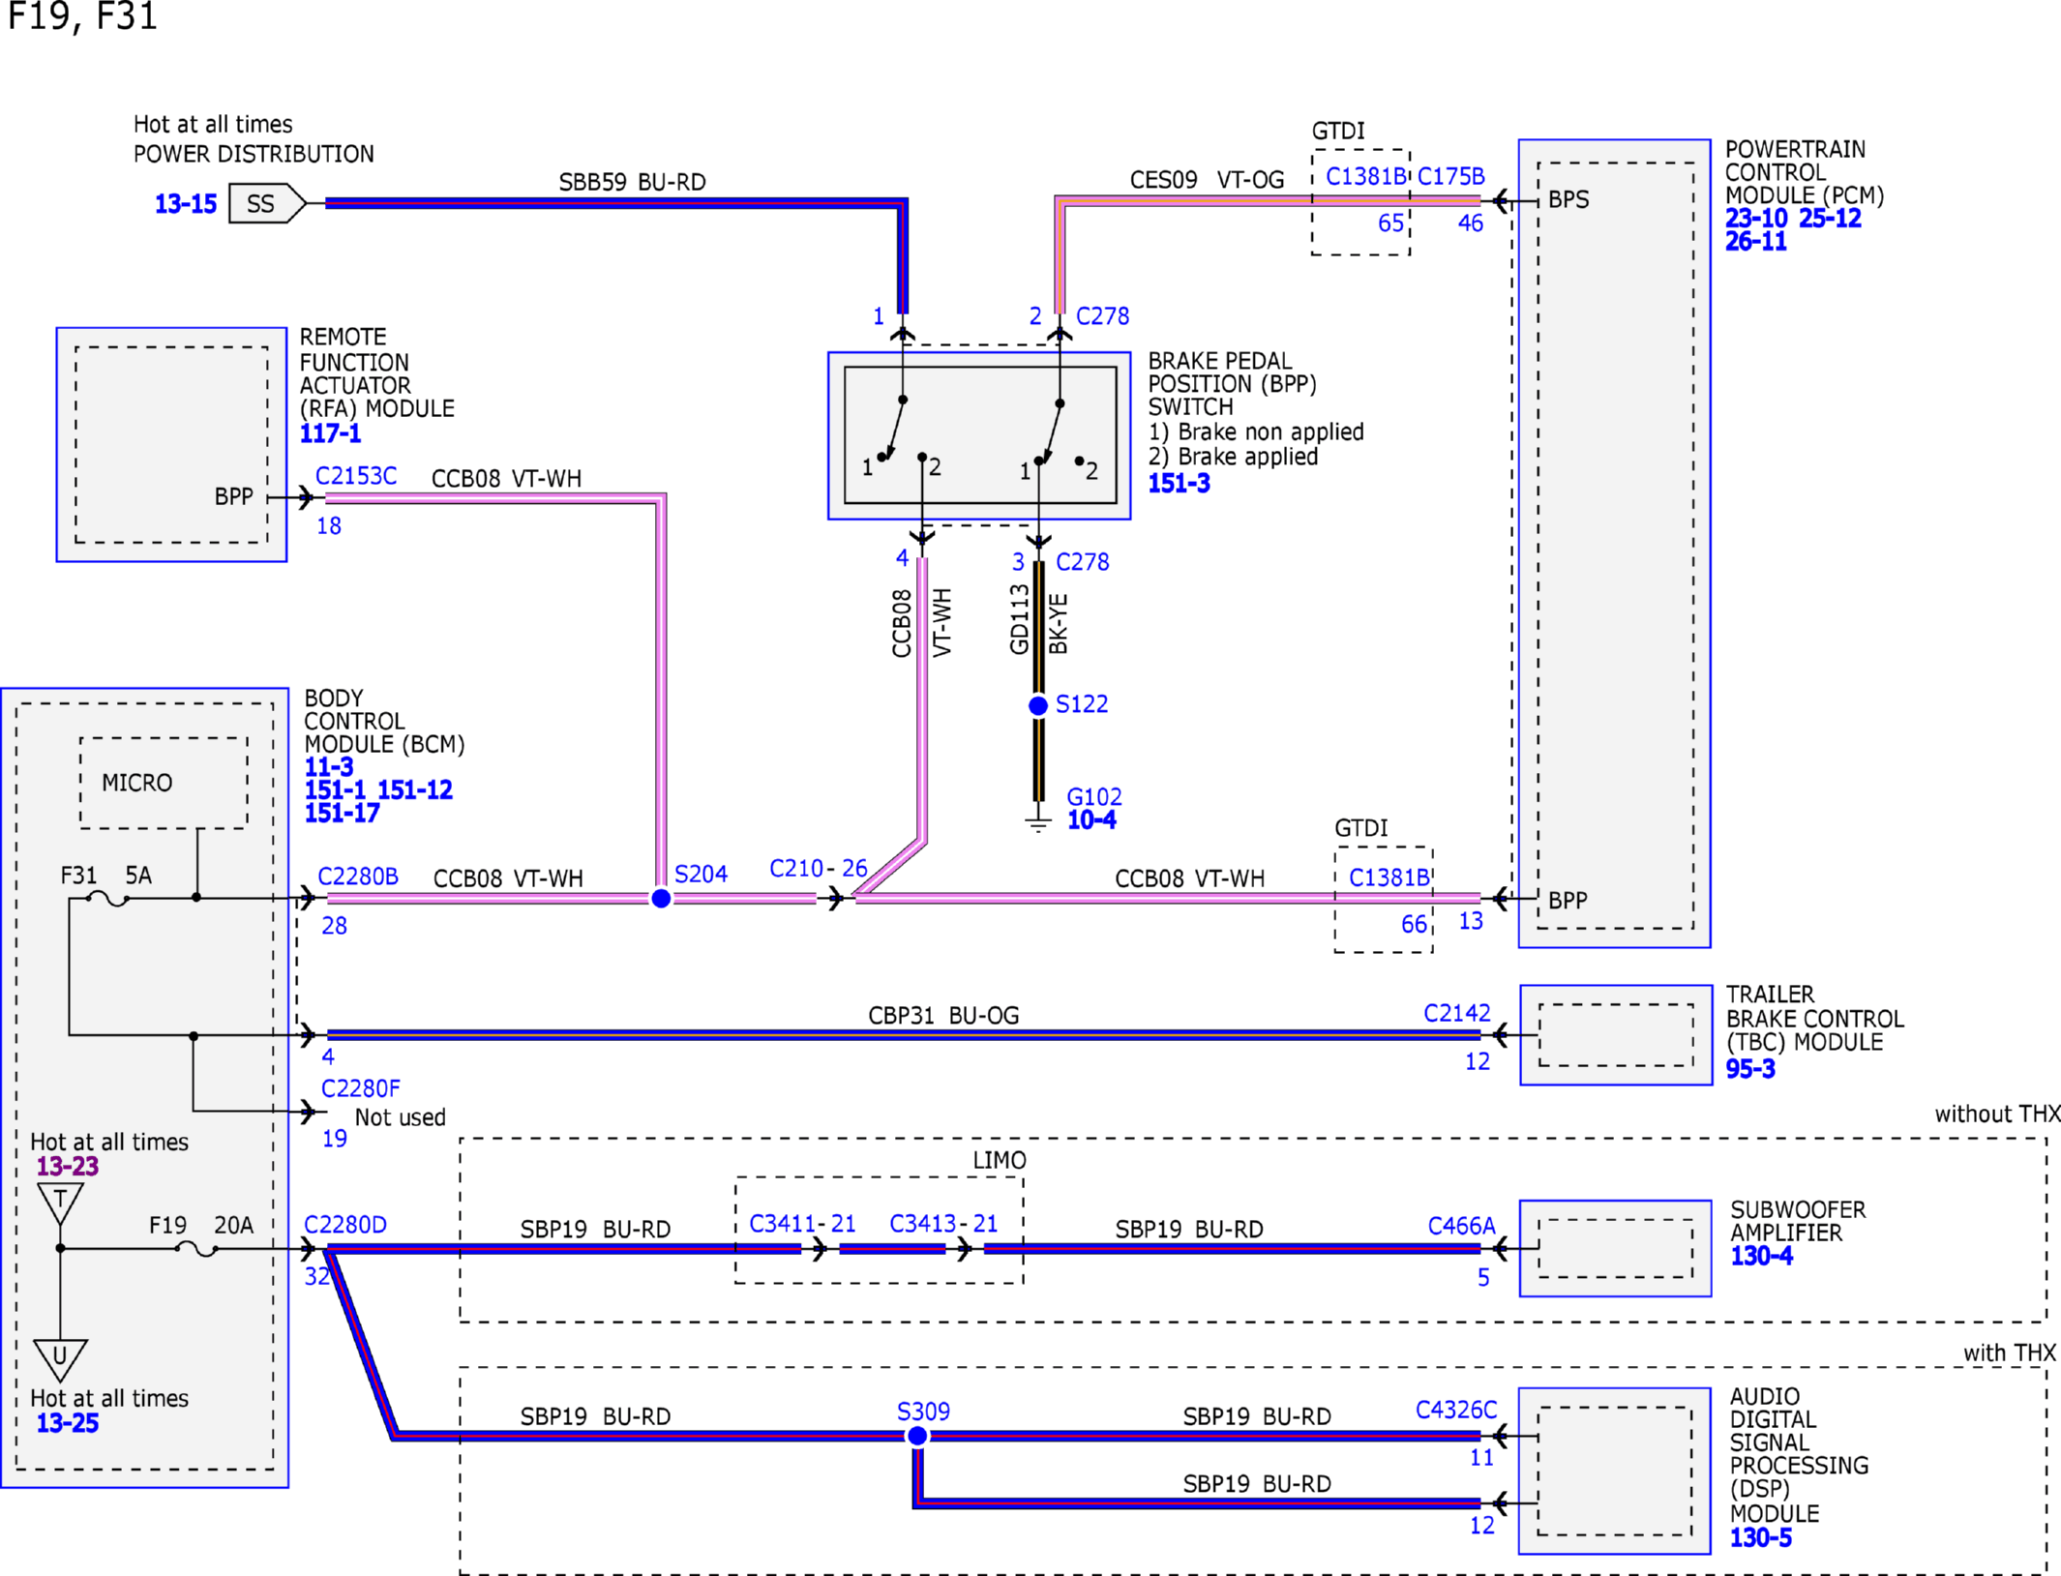Click the SS power distribution arrow symbol
This screenshot has width=2061, height=1576.
click(x=267, y=204)
